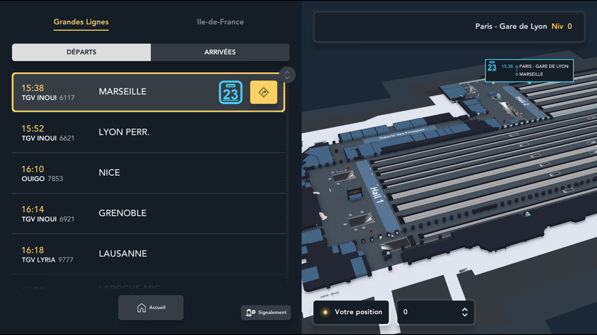
Task: Select the 15:38 Marseille departure row
Action: 148,92
